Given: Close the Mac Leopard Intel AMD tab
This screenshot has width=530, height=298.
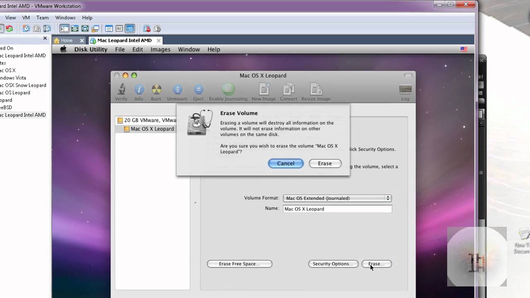Looking at the screenshot, I should click(158, 41).
